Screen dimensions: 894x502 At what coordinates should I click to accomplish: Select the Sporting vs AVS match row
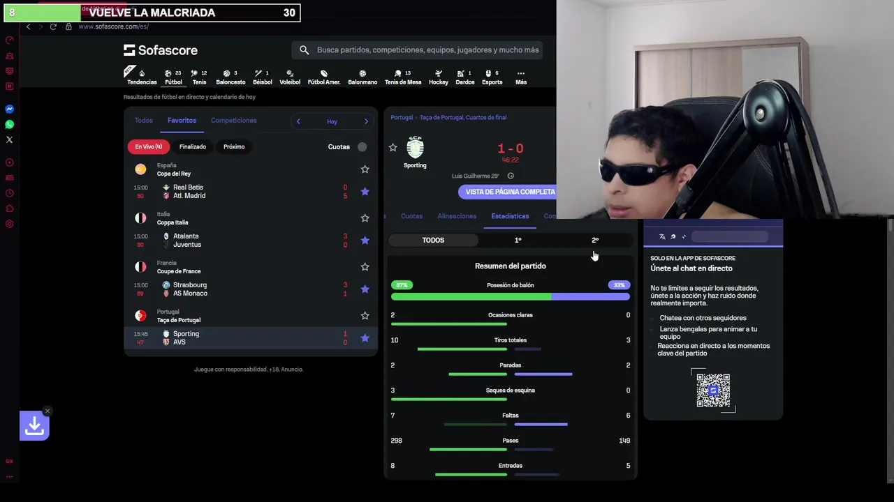point(251,337)
